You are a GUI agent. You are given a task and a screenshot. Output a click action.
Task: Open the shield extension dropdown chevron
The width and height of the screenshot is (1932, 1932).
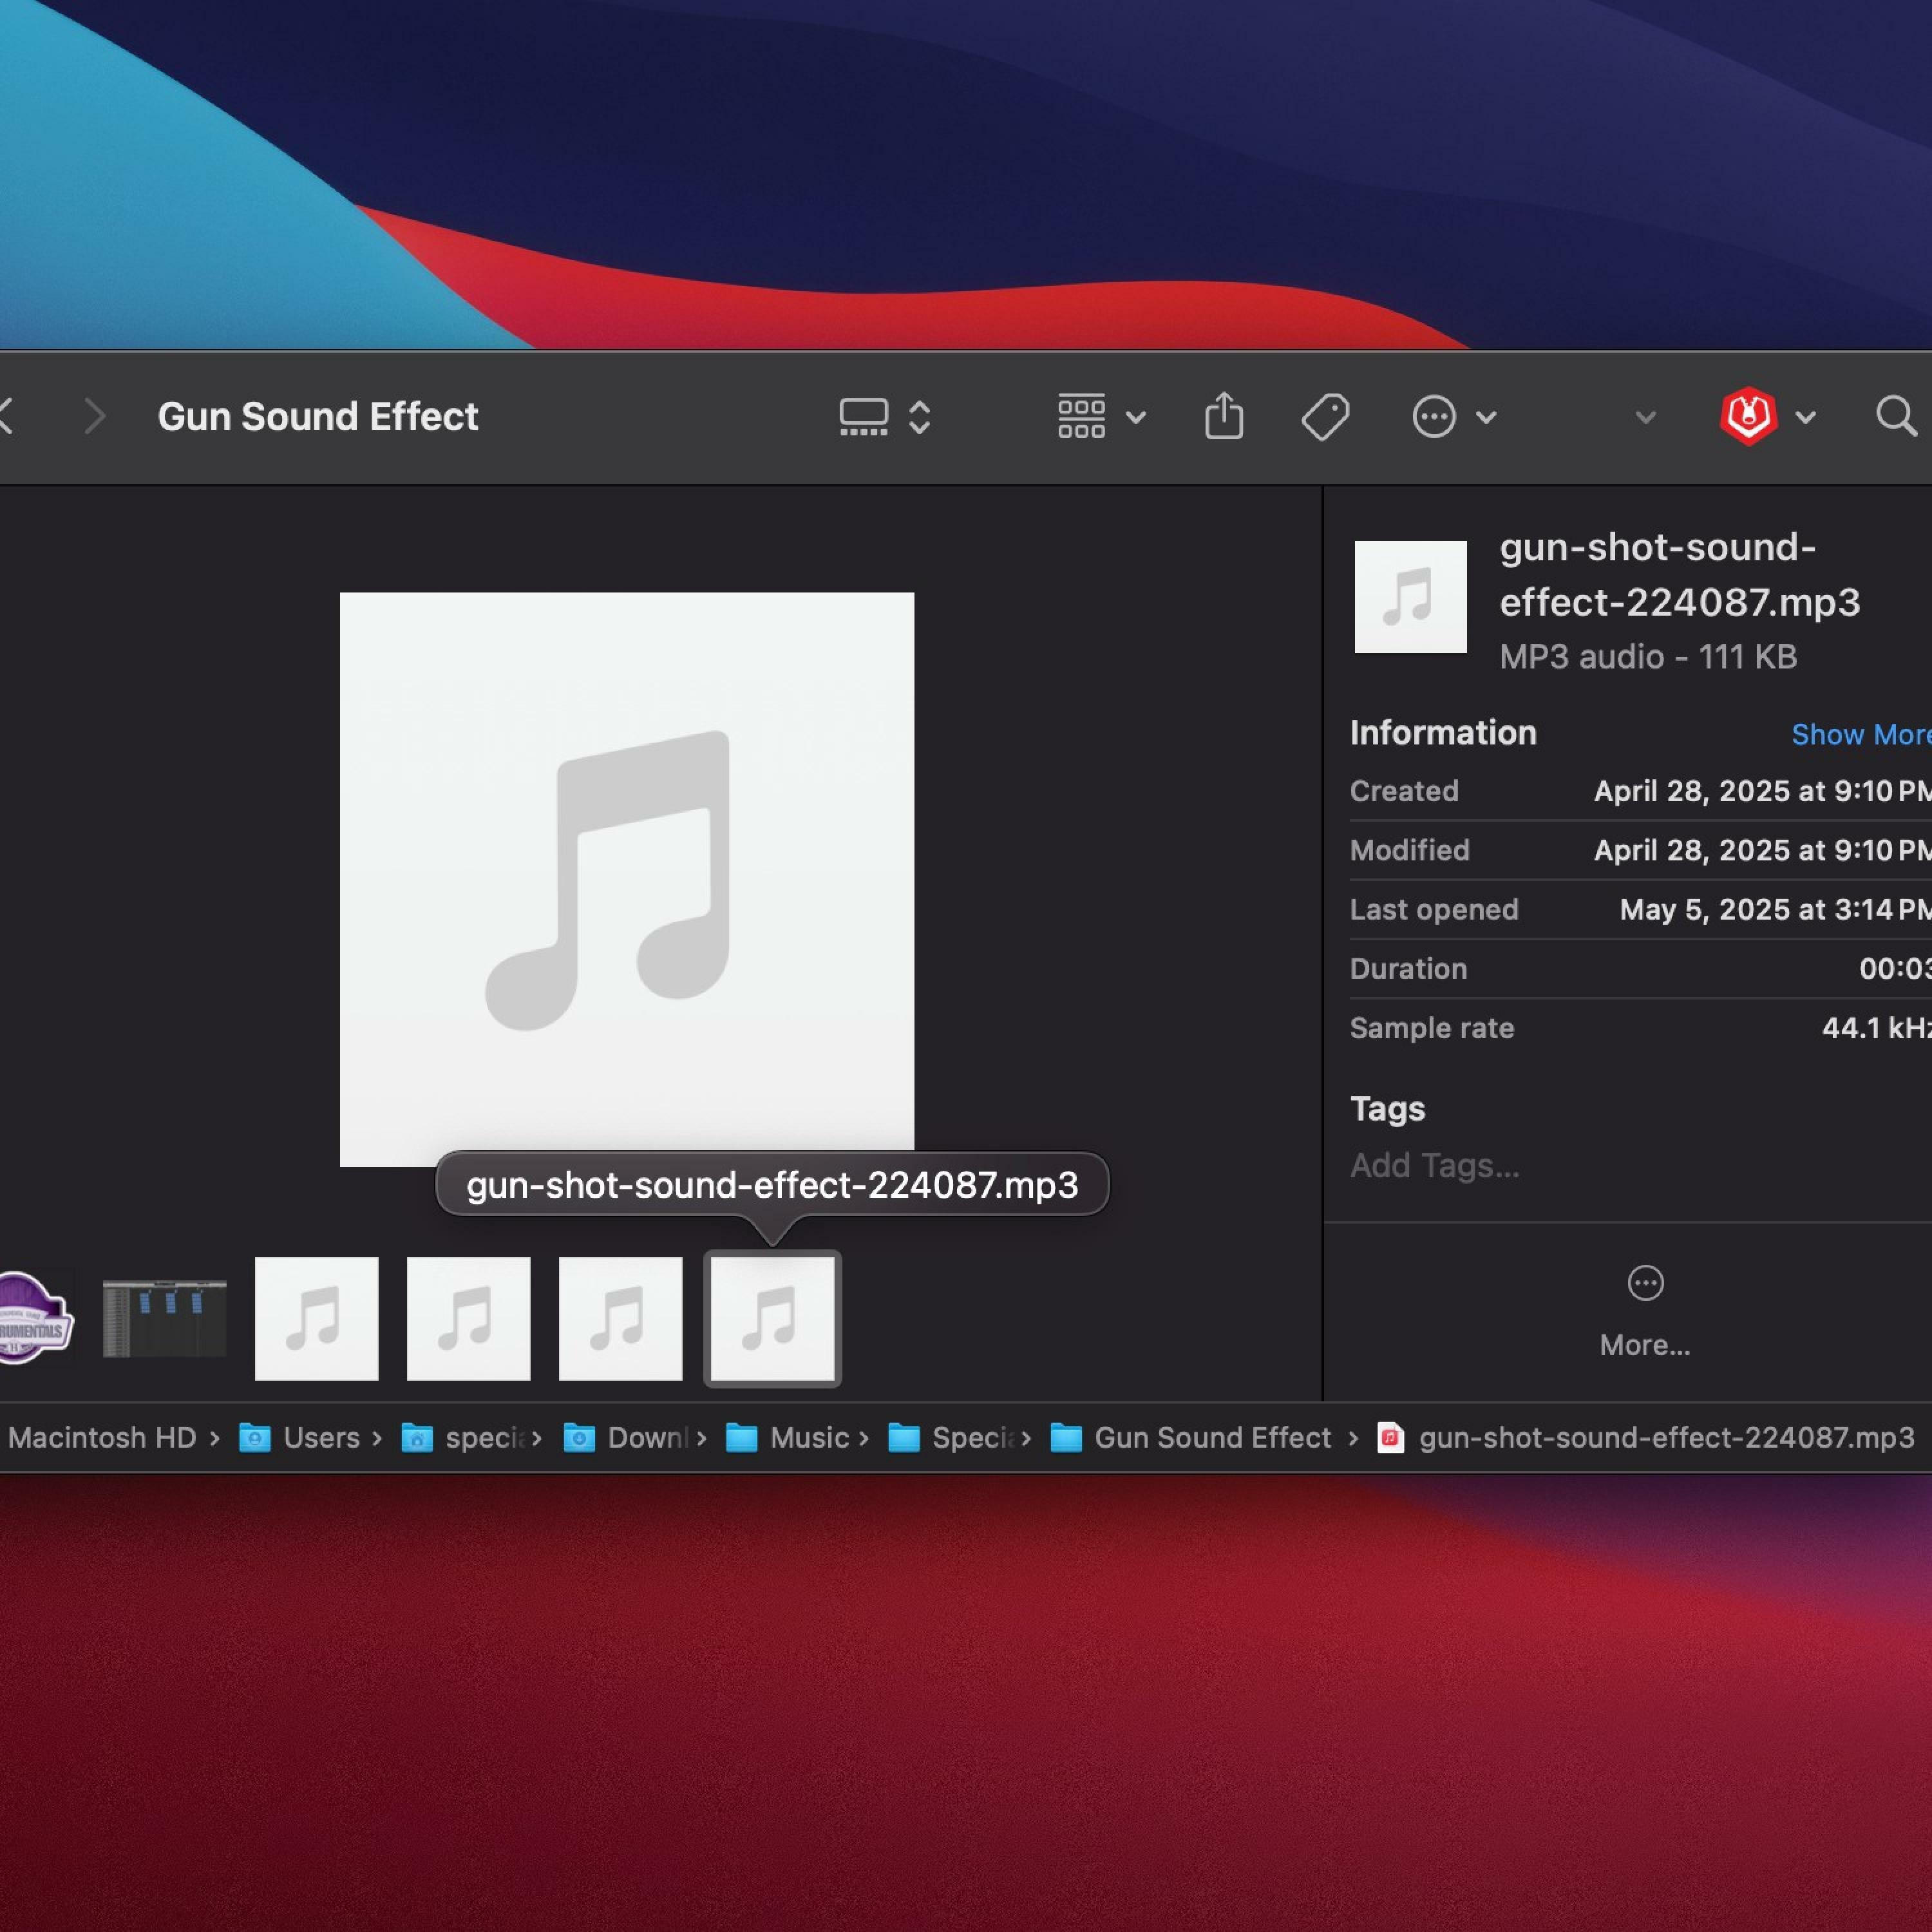pos(1806,416)
